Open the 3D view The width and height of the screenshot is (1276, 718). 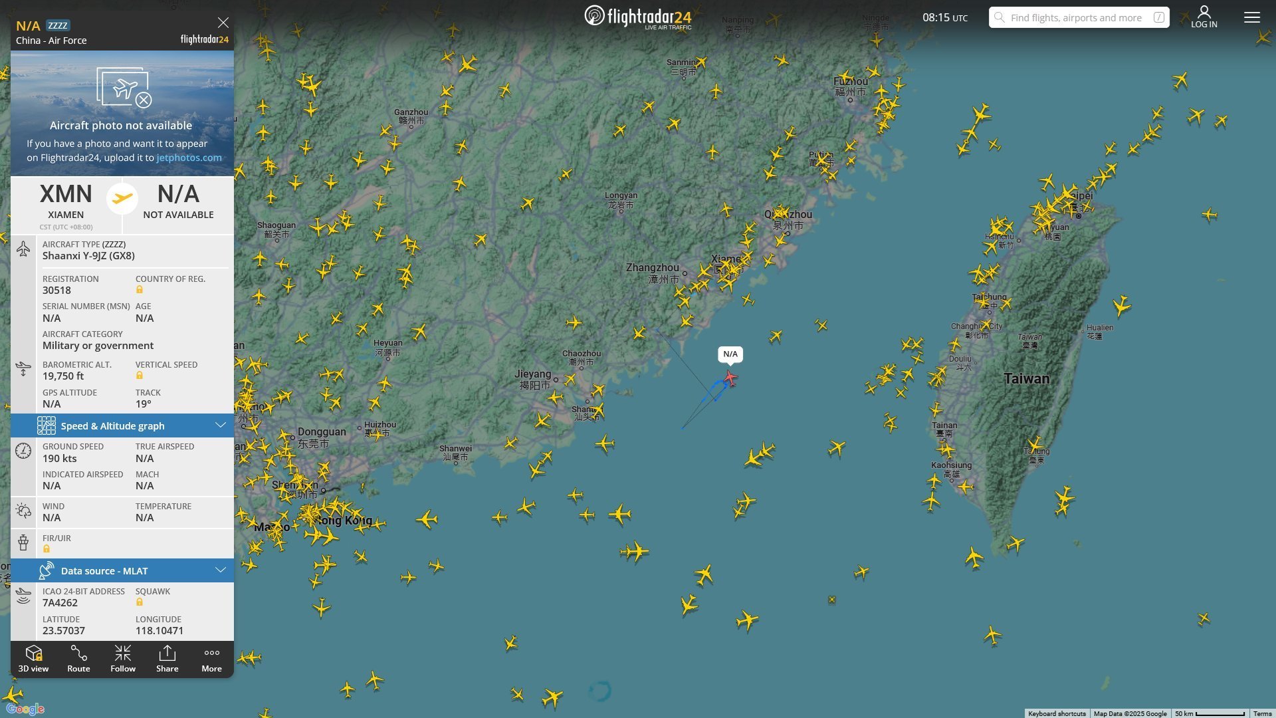(x=33, y=659)
